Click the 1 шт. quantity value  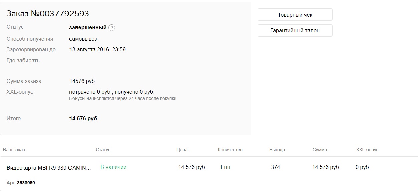(x=226, y=167)
